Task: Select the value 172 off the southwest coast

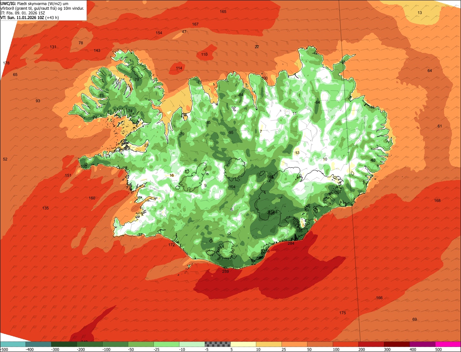Action: 171,245
